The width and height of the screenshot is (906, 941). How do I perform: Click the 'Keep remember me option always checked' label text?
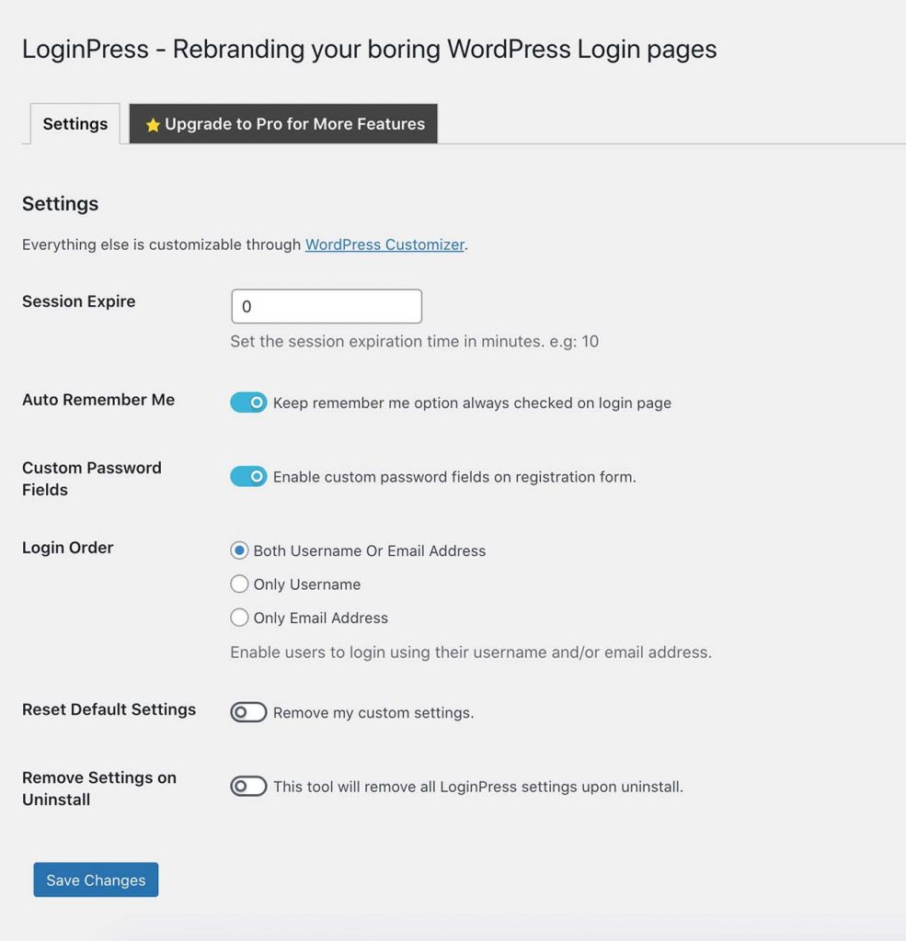(472, 402)
